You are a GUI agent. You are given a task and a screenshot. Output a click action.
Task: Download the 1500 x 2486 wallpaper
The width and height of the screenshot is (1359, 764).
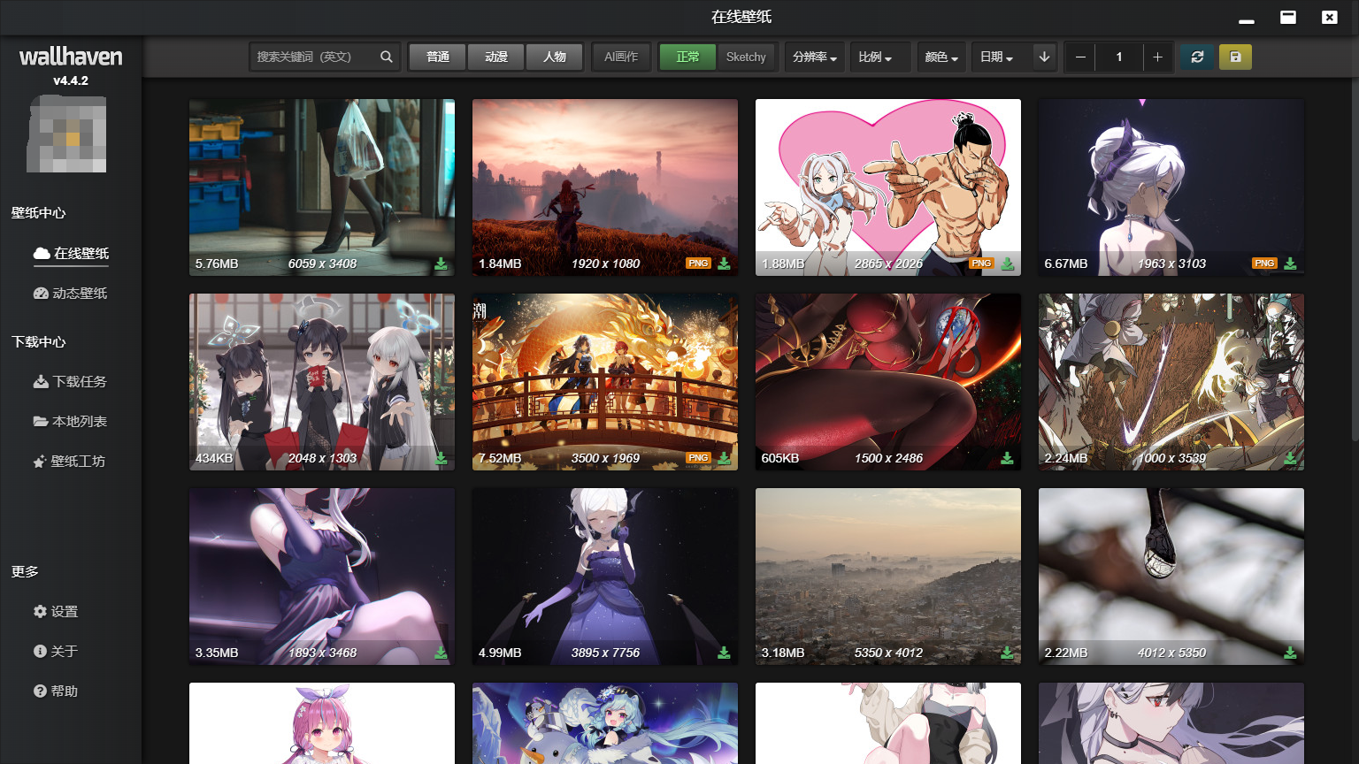coord(1007,458)
